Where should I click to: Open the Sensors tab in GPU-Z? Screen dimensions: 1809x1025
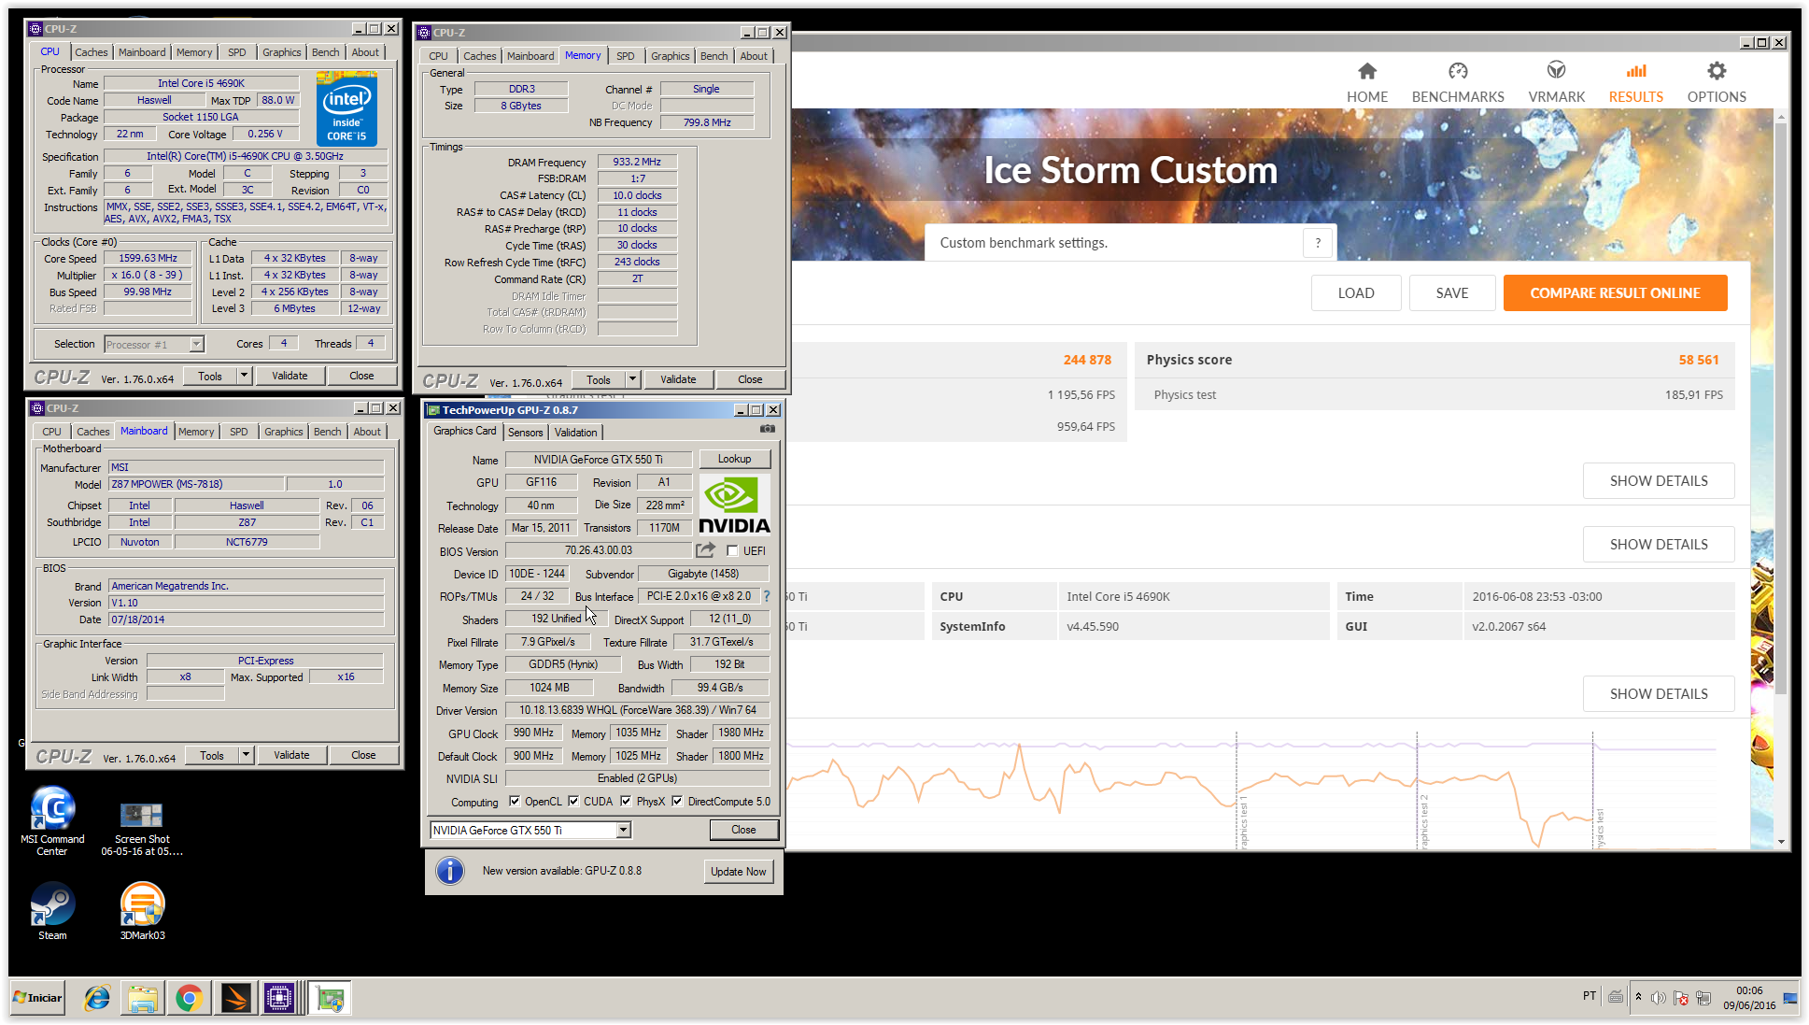coord(525,432)
